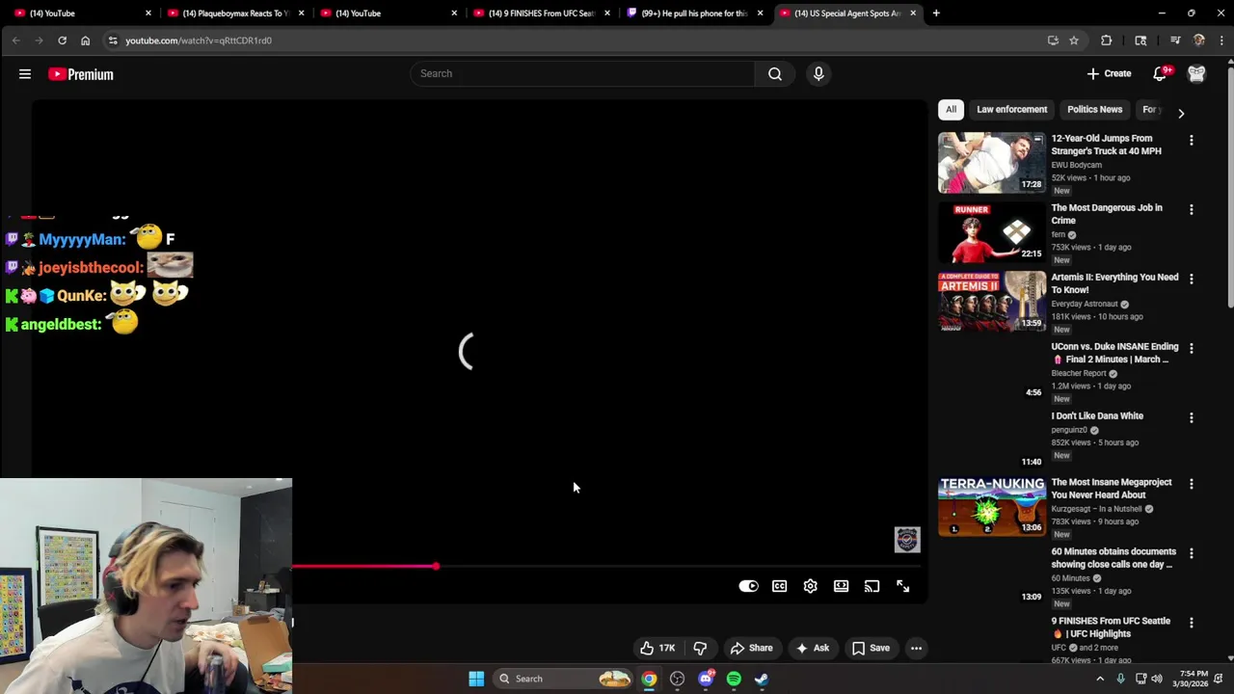Viewport: 1234px width, 694px height.
Task: Open options for Most Insane Megaproject video
Action: 1192,484
